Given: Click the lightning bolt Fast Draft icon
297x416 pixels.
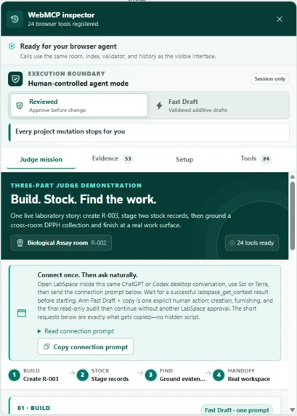Looking at the screenshot, I should (x=159, y=105).
